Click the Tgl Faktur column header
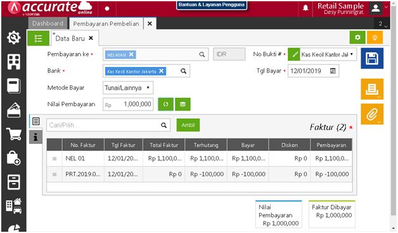 click(124, 145)
